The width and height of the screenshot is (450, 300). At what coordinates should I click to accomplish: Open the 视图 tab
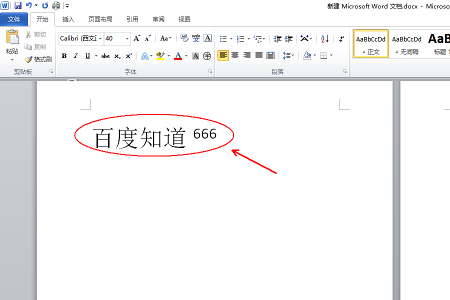[184, 19]
